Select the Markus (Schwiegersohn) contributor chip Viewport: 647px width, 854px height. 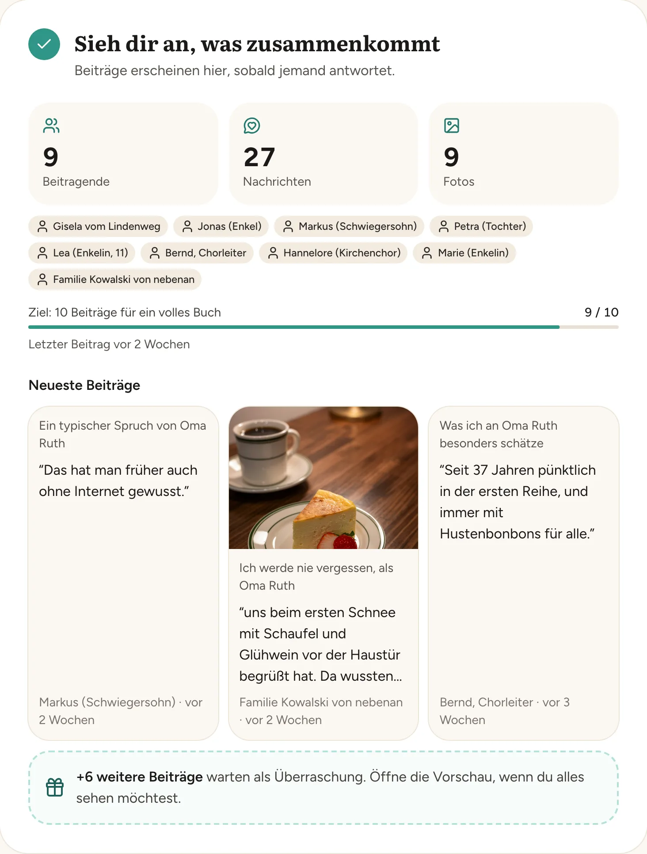pos(349,226)
